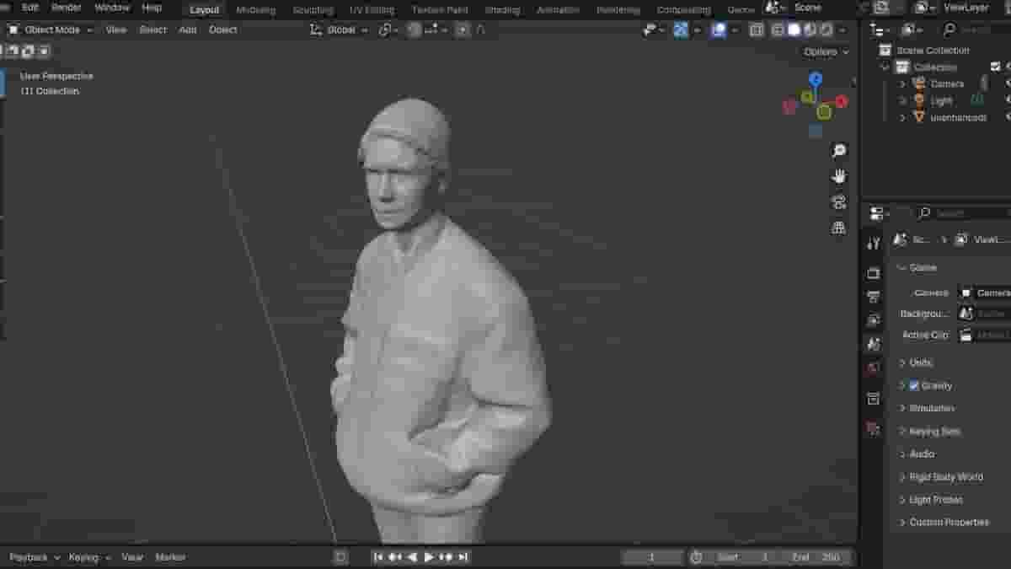1011x569 pixels.
Task: Click the Options button in viewport header
Action: click(821, 51)
